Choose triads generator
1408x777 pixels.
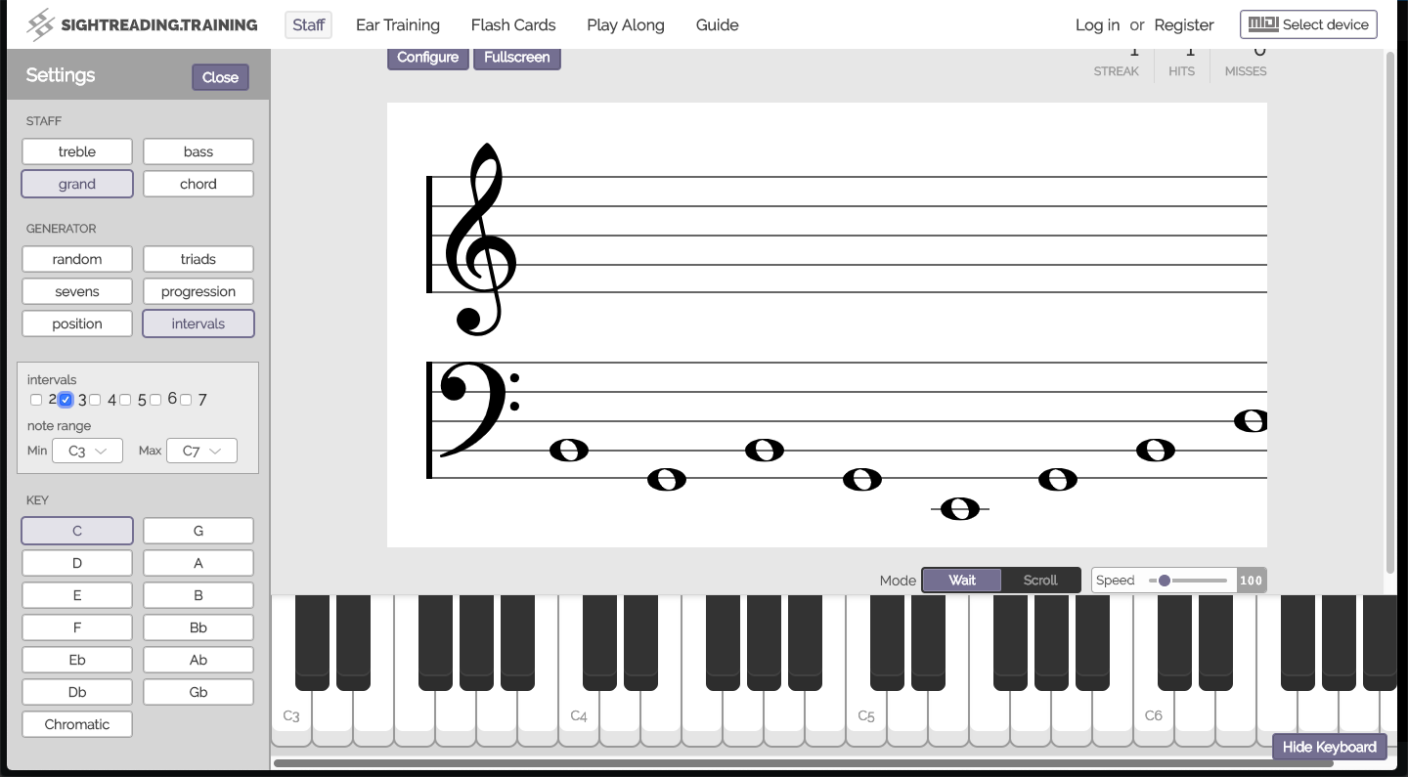(x=198, y=259)
